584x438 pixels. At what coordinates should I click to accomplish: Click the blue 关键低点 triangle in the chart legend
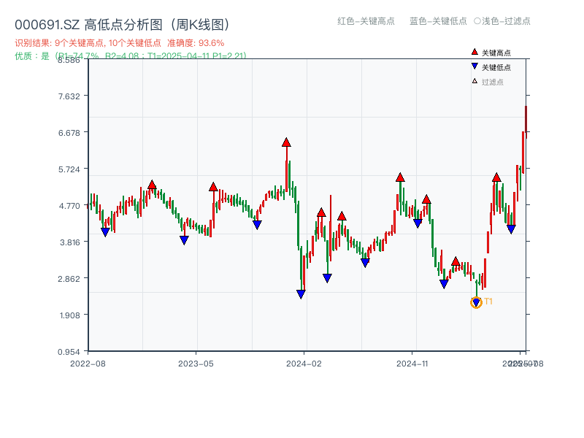coord(474,66)
